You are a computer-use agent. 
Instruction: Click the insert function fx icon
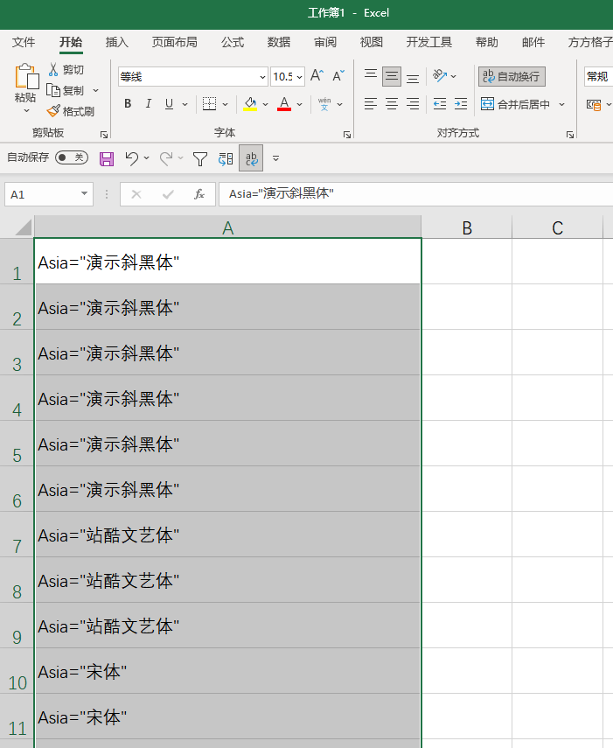pos(199,194)
